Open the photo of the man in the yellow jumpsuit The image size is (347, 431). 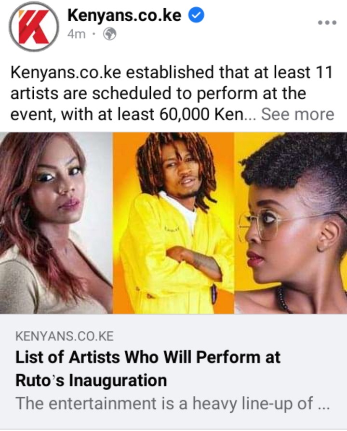[173, 223]
